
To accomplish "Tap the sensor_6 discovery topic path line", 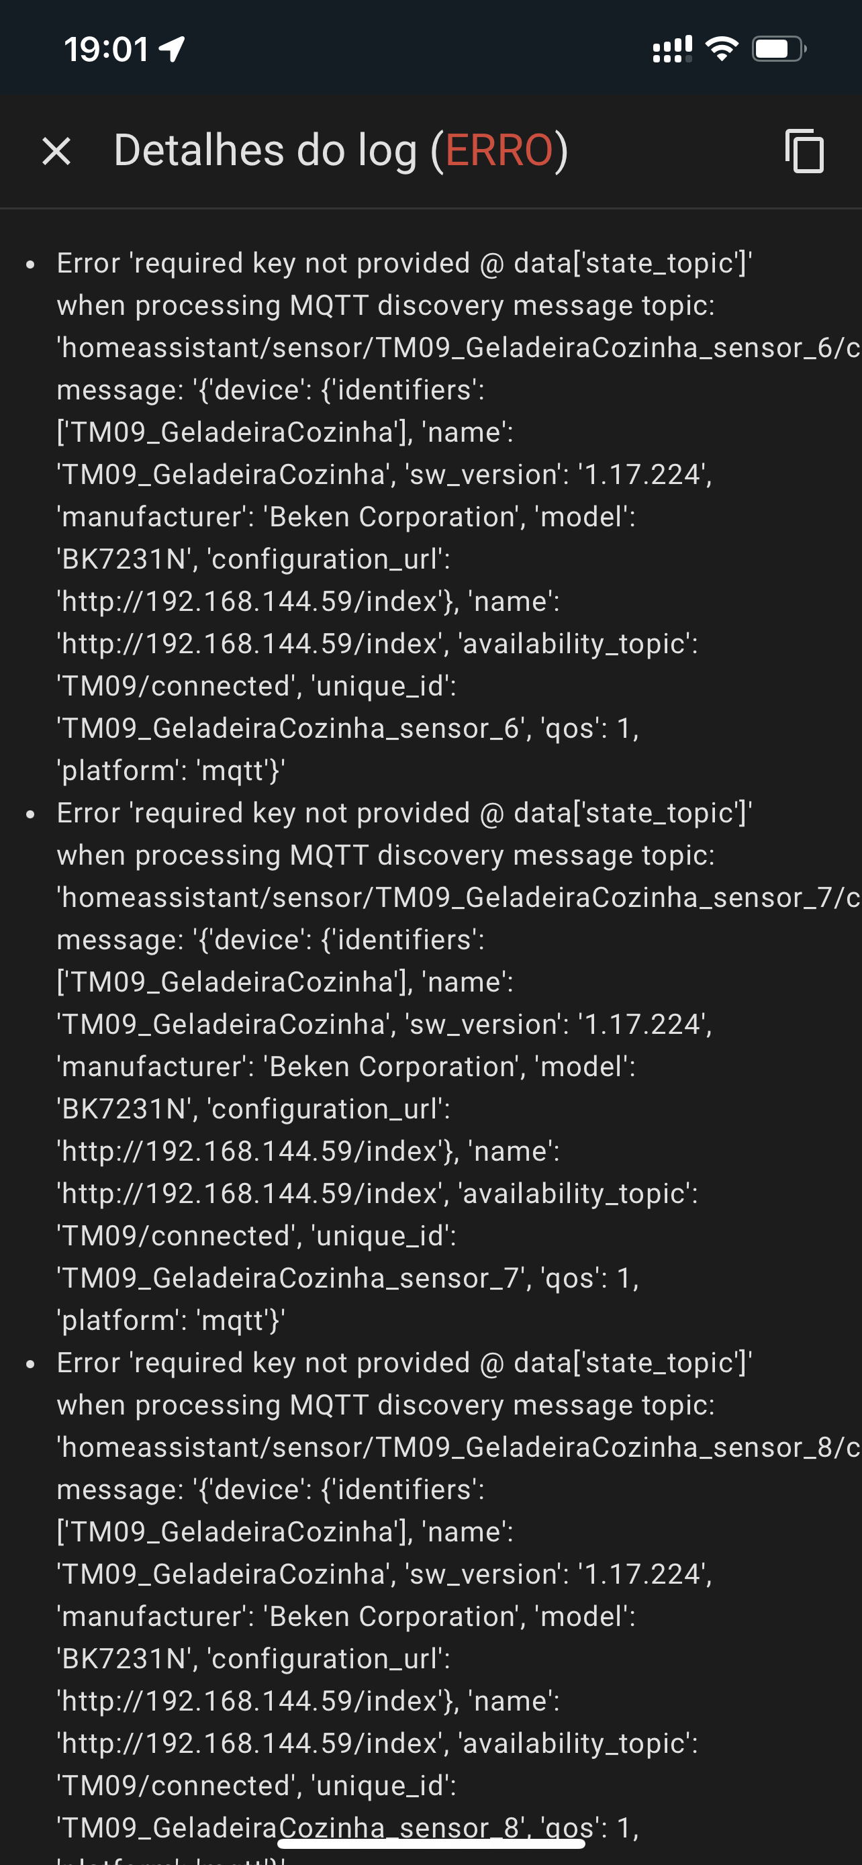I will point(459,348).
